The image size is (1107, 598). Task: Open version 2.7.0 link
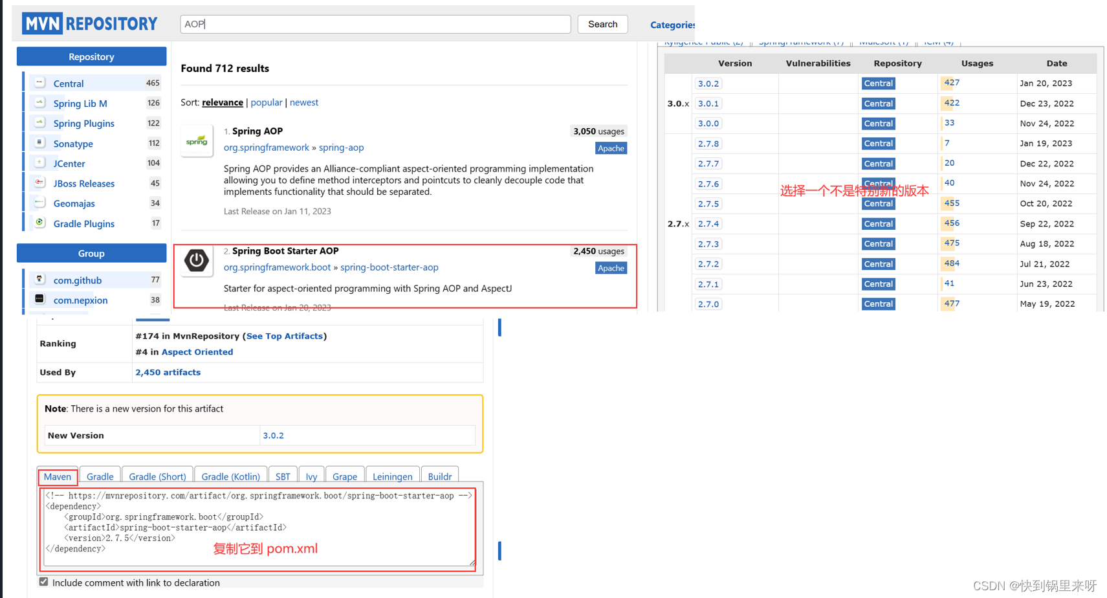(708, 304)
